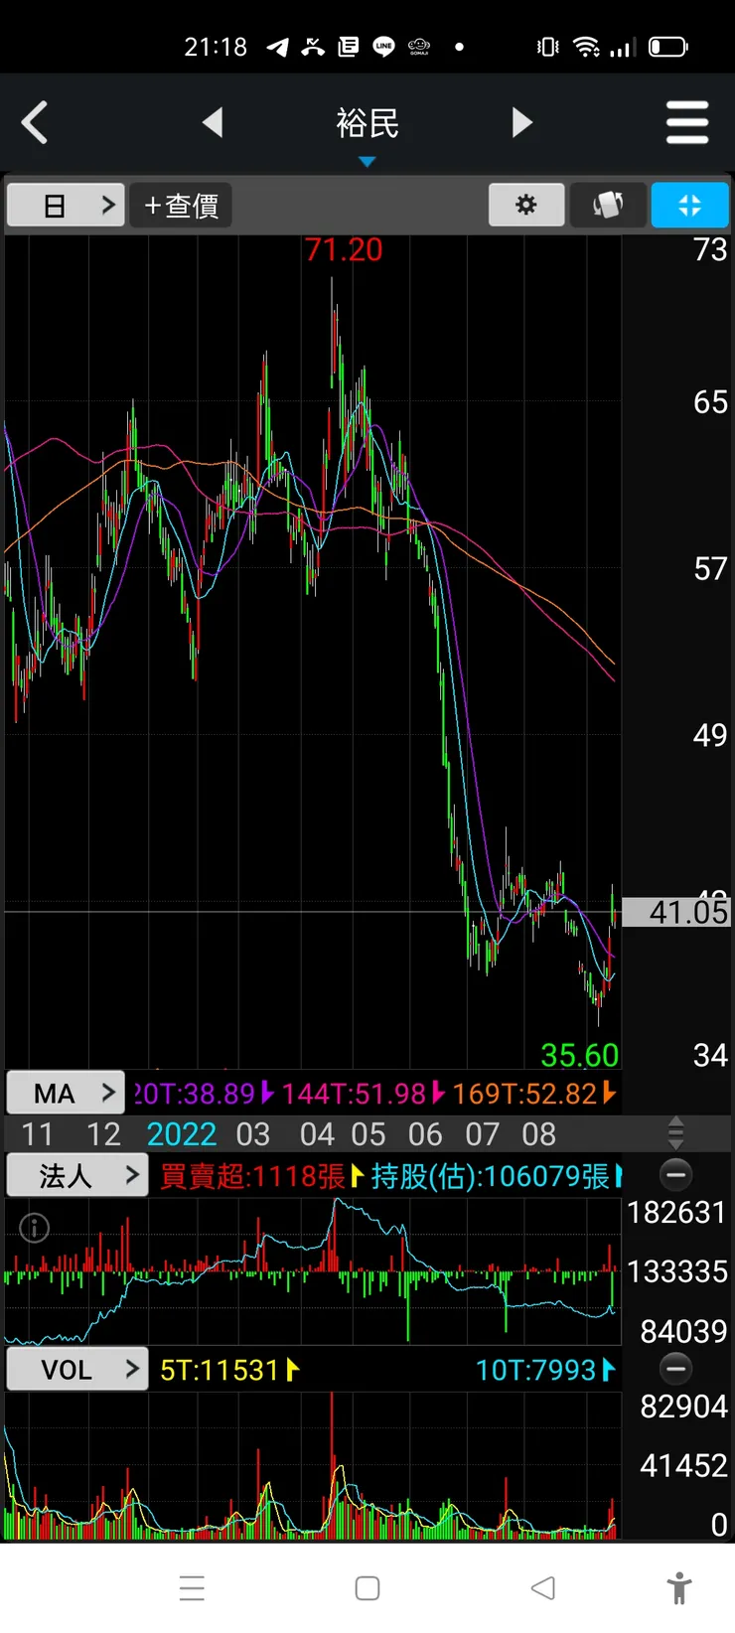Open the VOL indicator selector
The width and height of the screenshot is (735, 1633).
(77, 1370)
